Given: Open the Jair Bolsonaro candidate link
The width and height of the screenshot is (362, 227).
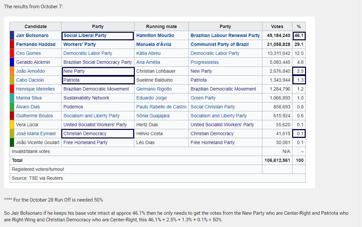Looking at the screenshot, I should pyautogui.click(x=32, y=35).
